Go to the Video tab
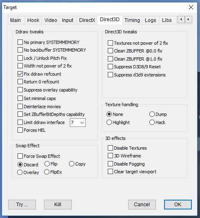The image size is (200, 218). point(51,20)
